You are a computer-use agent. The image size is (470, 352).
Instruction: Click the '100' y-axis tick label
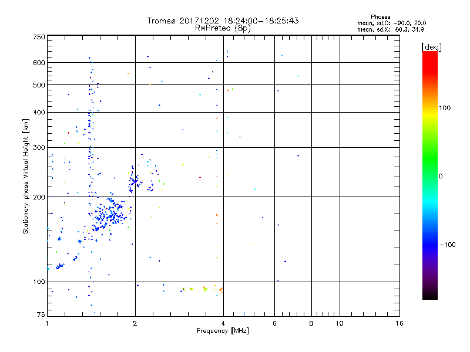click(39, 282)
